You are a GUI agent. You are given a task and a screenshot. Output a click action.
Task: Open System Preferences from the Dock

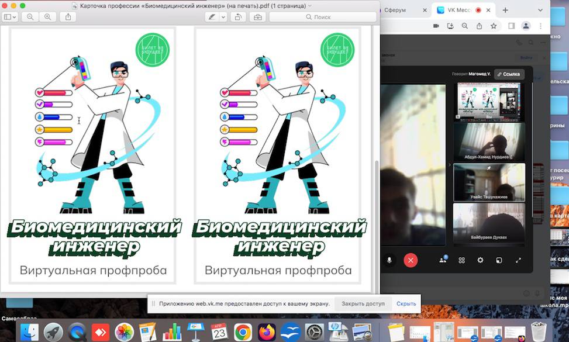[314, 331]
